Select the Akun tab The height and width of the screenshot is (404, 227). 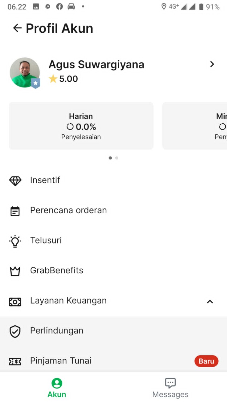[57, 388]
